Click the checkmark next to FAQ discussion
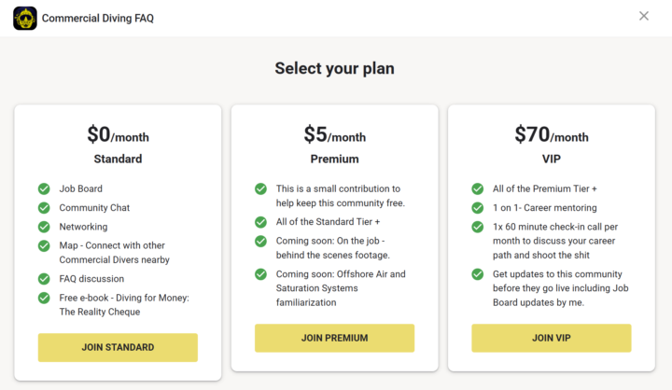Image resolution: width=672 pixels, height=390 pixels. tap(44, 278)
